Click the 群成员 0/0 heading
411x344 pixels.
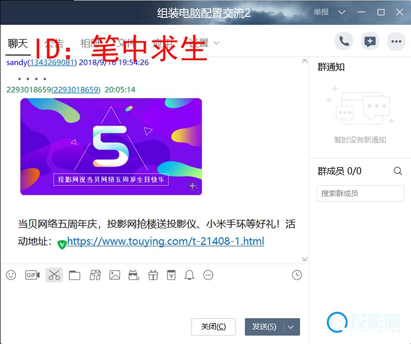coord(339,171)
